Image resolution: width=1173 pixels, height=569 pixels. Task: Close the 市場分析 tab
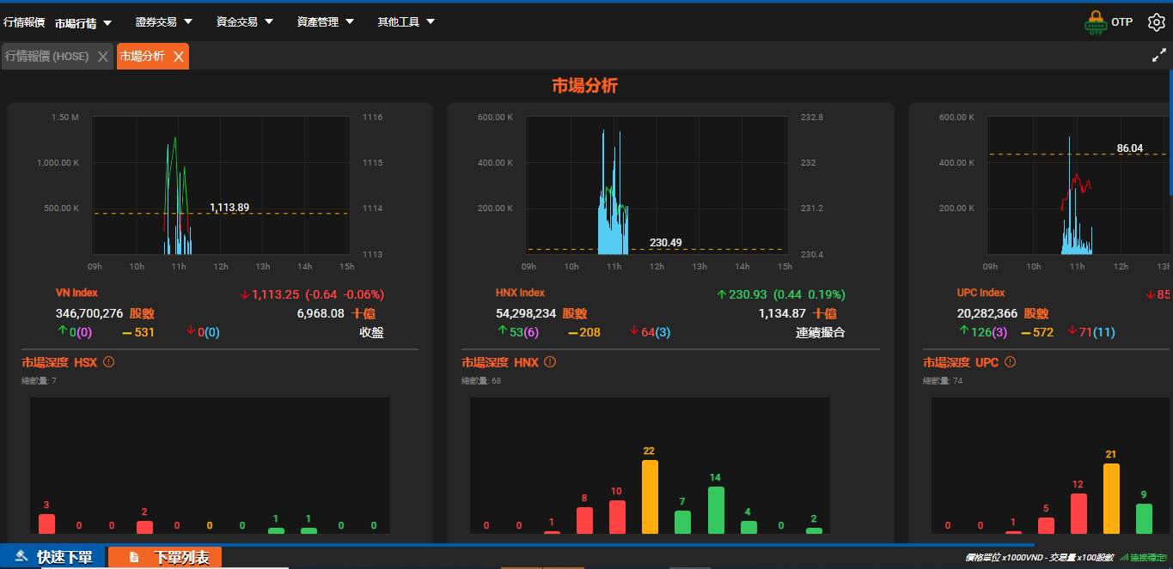pyautogui.click(x=179, y=57)
